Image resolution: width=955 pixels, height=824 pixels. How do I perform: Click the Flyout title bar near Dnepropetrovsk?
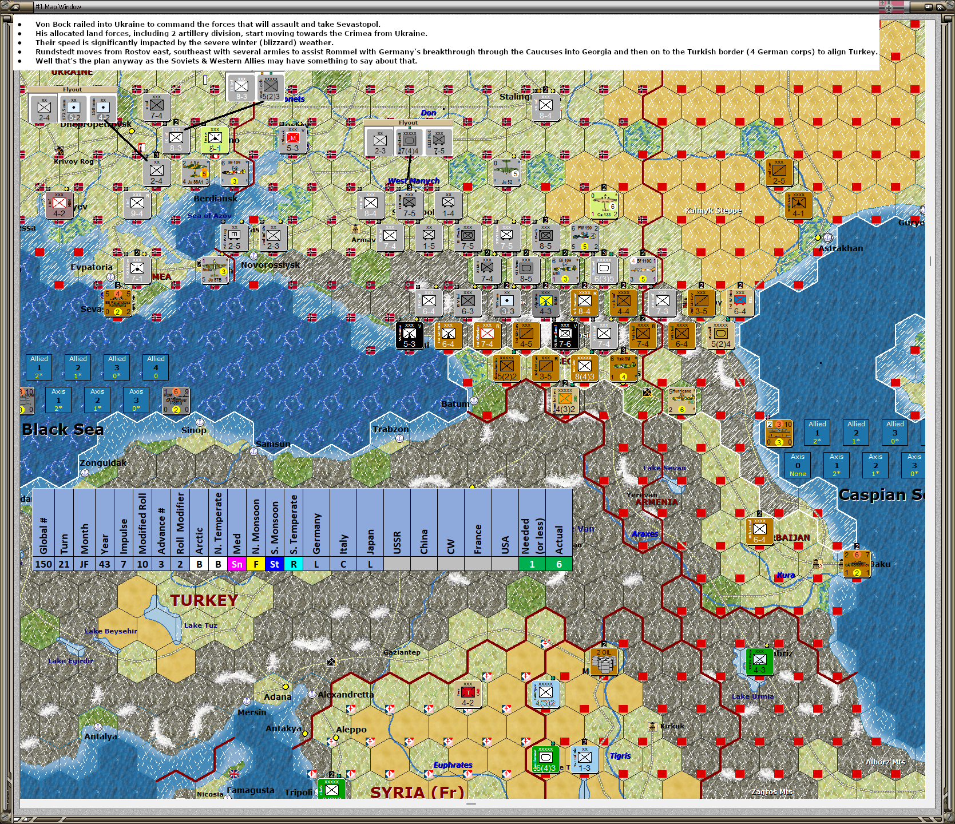coord(72,89)
